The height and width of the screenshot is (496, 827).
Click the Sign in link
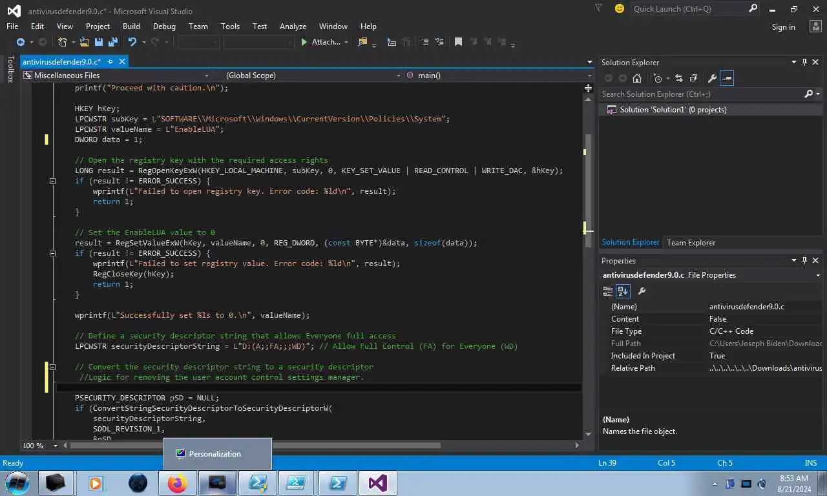click(783, 27)
